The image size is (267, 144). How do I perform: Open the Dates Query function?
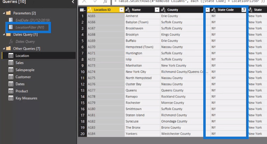tap(25, 41)
